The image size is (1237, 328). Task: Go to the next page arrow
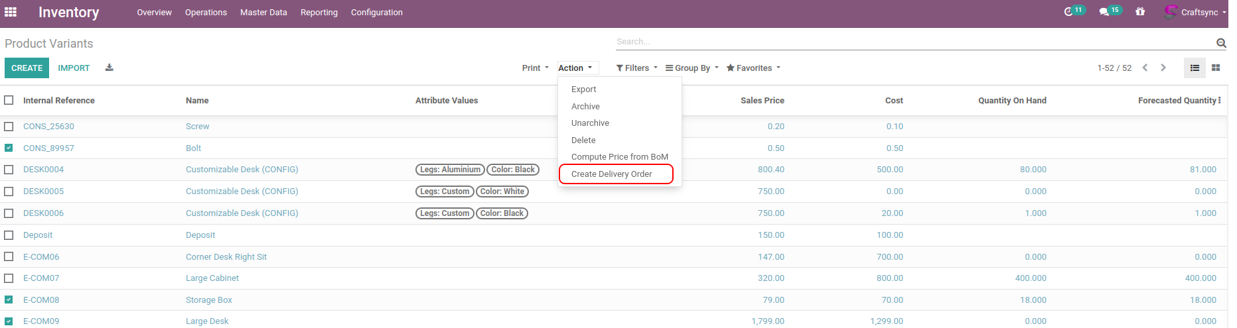tap(1163, 68)
